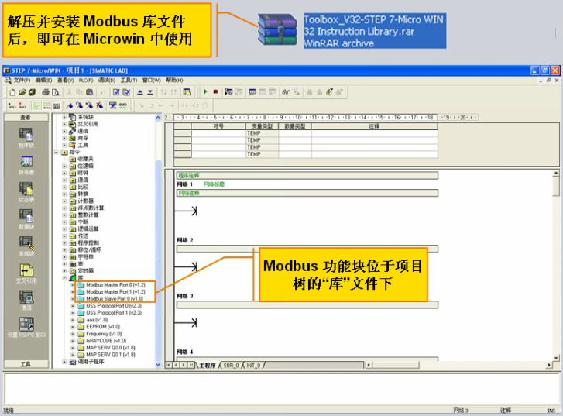This screenshot has height=416, width=563.
Task: Click the Print toolbar icon
Action: click(46, 92)
